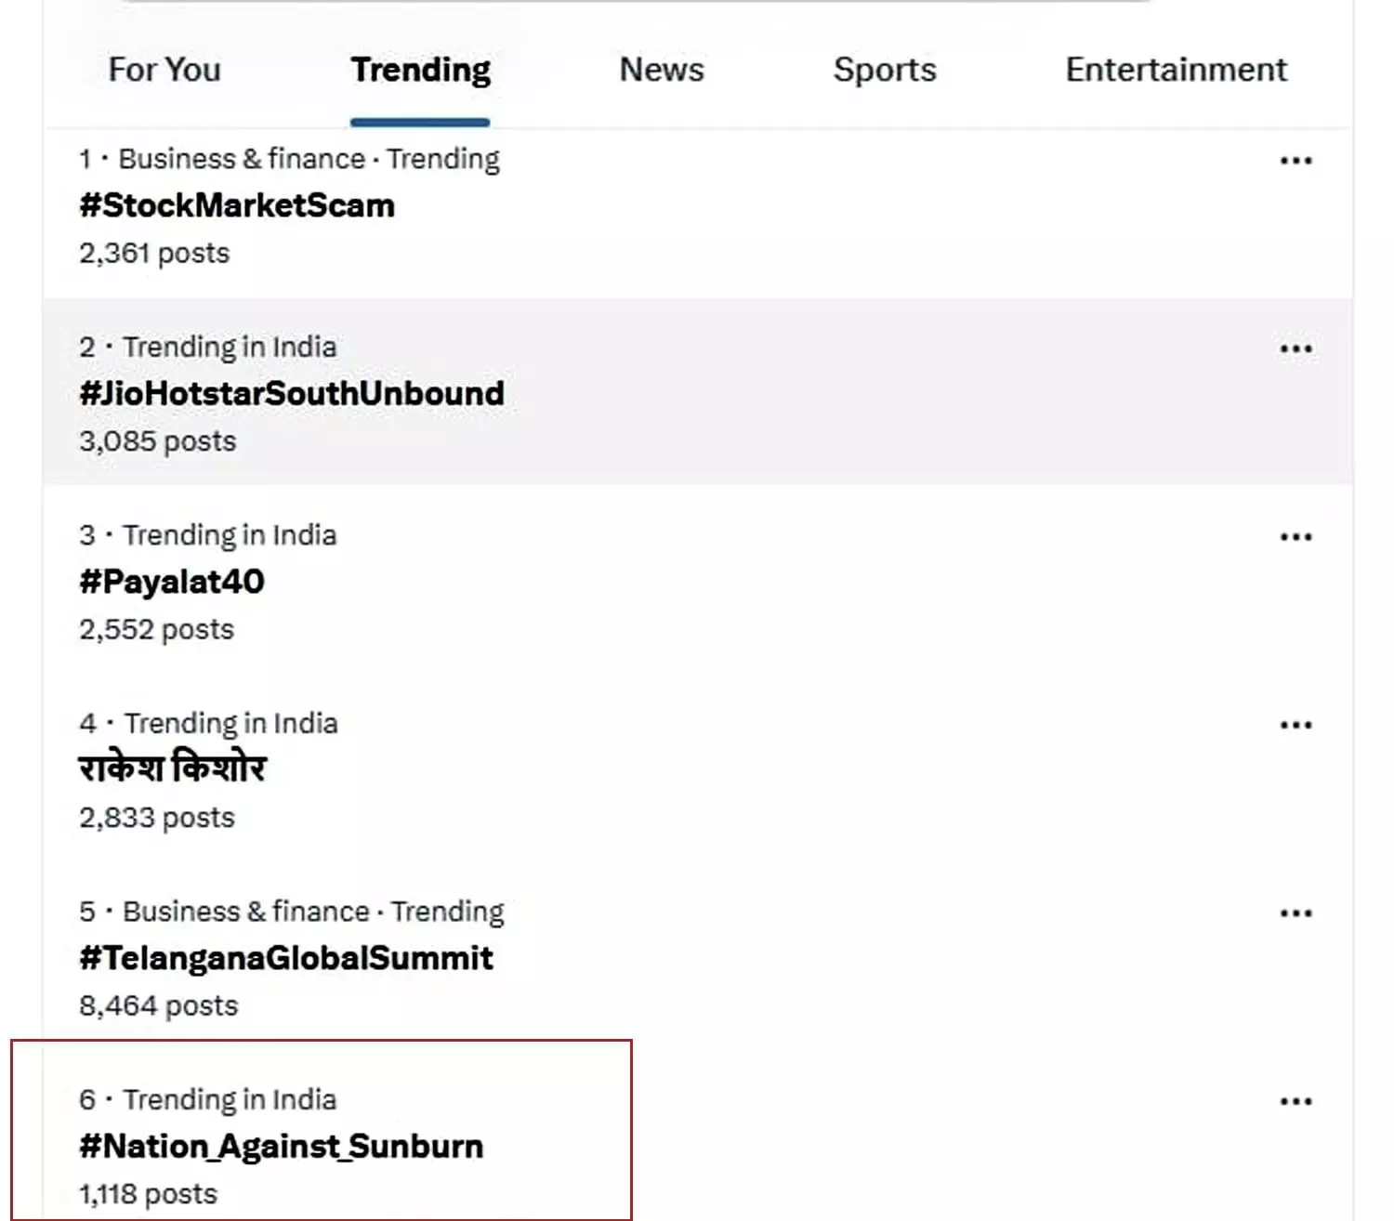Open the राकेश किशोर trending topic
Screen dimensions: 1394x1221
click(x=173, y=768)
